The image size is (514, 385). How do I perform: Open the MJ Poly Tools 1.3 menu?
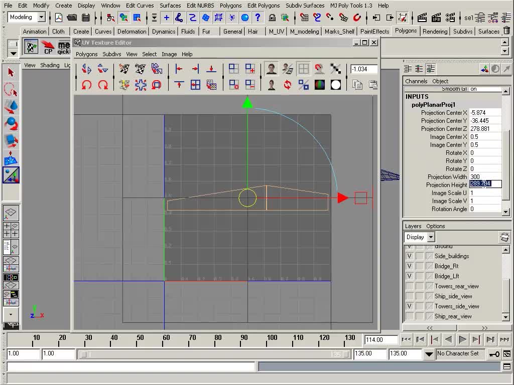tap(351, 6)
